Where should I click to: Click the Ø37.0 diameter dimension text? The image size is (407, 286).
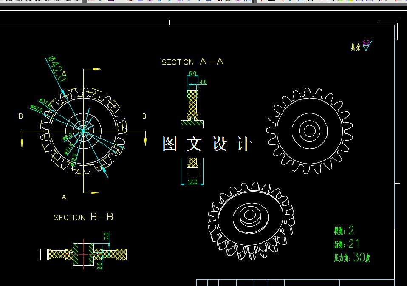pos(45,102)
